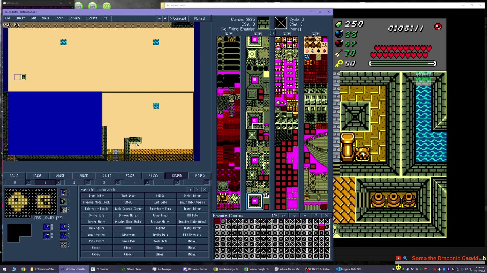487x273 pixels.
Task: Select highlighted magenta combo tile in list
Action: [255, 201]
